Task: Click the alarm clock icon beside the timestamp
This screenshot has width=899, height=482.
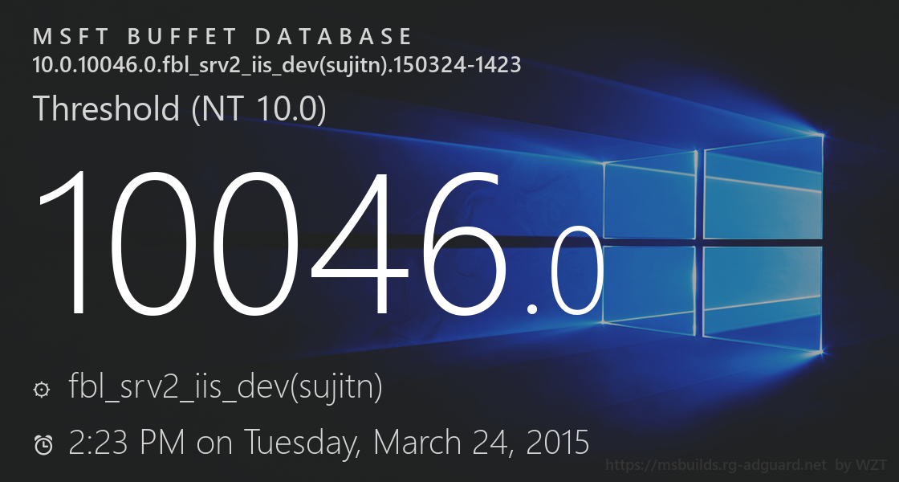Action: 43,444
